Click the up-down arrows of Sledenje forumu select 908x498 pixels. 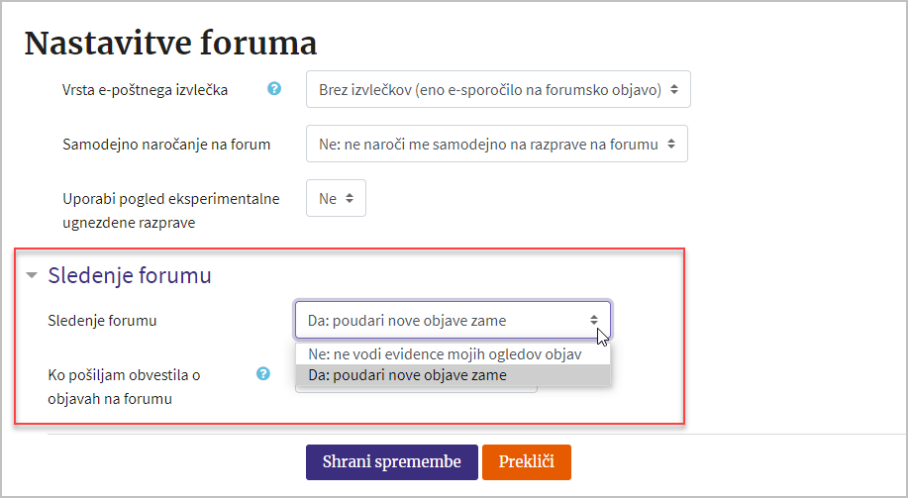[594, 320]
